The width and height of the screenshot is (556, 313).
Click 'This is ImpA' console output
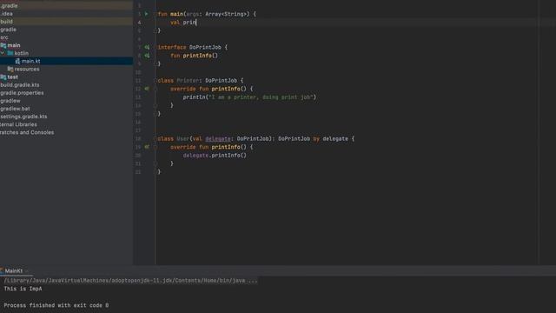23,289
